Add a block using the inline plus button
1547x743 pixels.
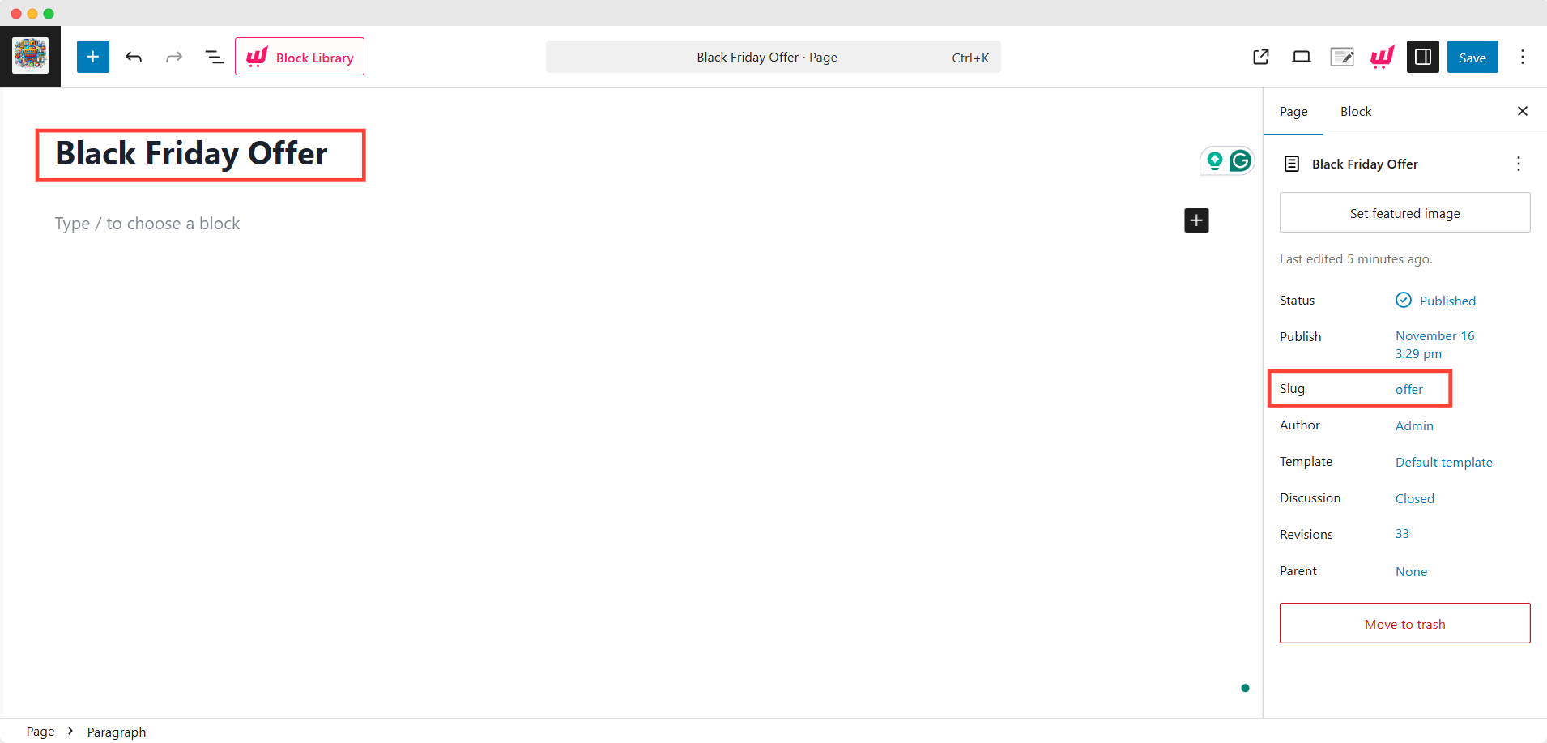tap(1196, 220)
